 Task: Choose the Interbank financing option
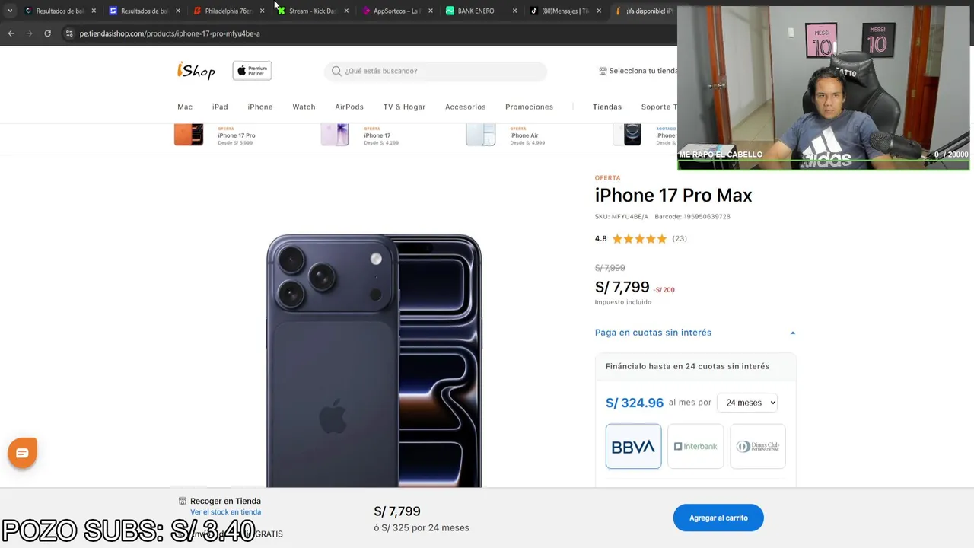[x=695, y=447]
